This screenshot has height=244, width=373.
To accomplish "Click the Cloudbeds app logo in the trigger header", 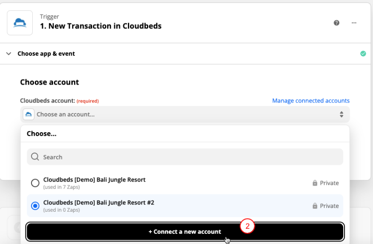I will [20, 23].
